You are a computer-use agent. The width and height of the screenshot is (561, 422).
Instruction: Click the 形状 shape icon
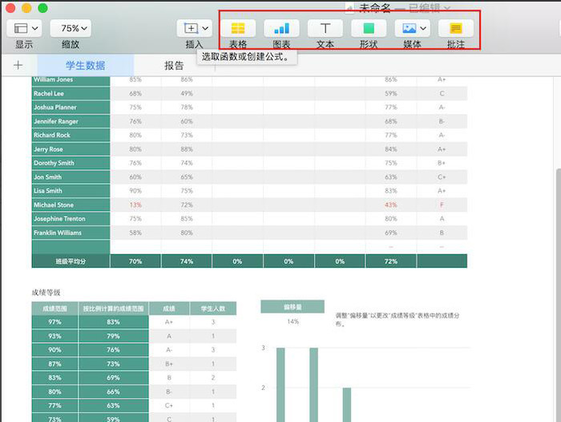pyautogui.click(x=369, y=28)
